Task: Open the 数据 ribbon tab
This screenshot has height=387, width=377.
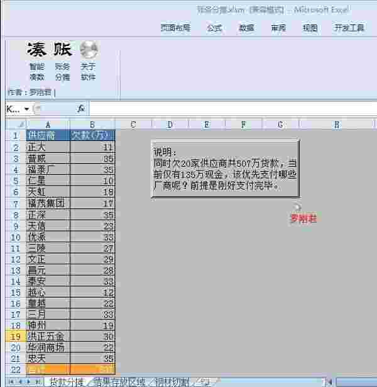Action: pyautogui.click(x=246, y=28)
